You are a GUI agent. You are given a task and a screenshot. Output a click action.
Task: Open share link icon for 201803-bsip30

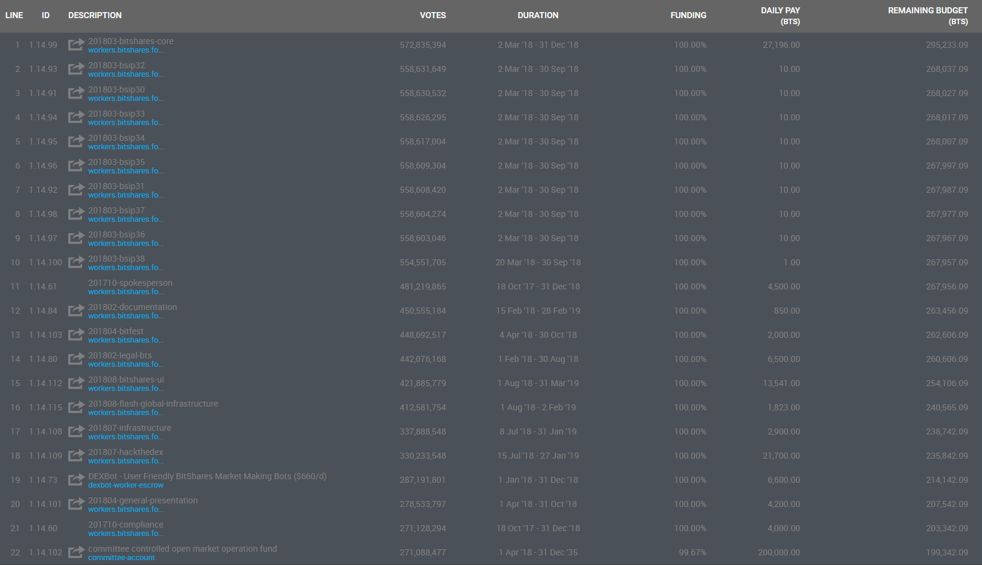(76, 93)
